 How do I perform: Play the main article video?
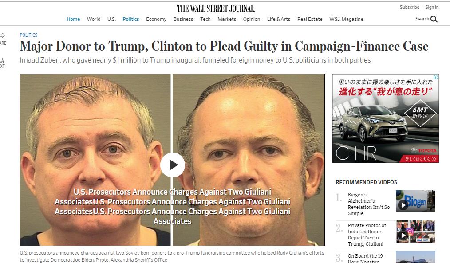tap(173, 165)
